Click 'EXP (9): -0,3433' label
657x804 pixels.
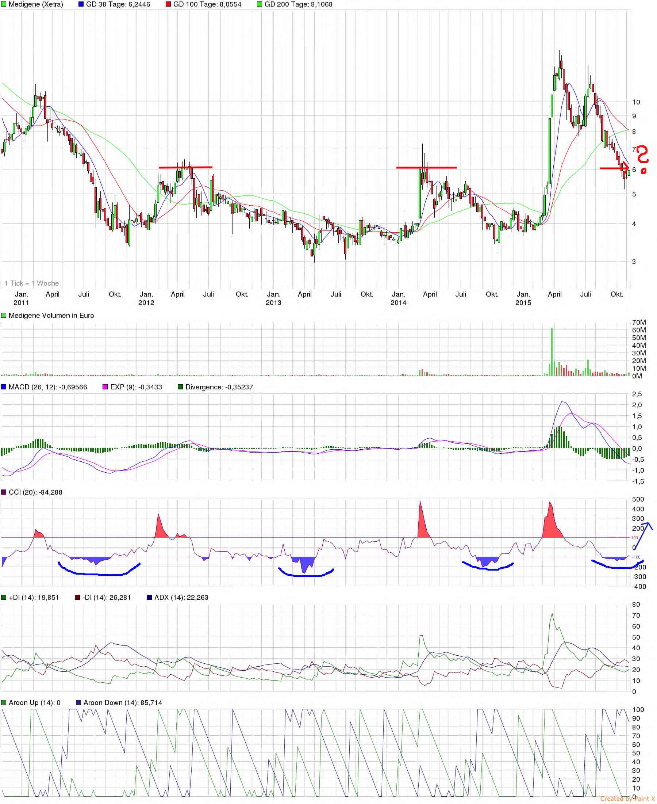(x=136, y=387)
